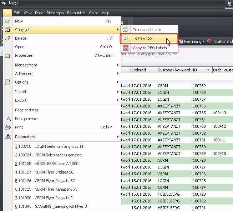The height and width of the screenshot is (211, 233).
Task: Open the Favourites menu
Action: click(76, 13)
